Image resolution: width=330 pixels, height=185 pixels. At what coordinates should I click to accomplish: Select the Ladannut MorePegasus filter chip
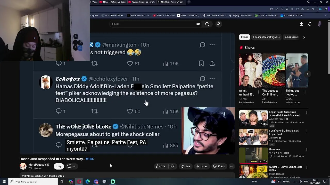tap(266, 37)
